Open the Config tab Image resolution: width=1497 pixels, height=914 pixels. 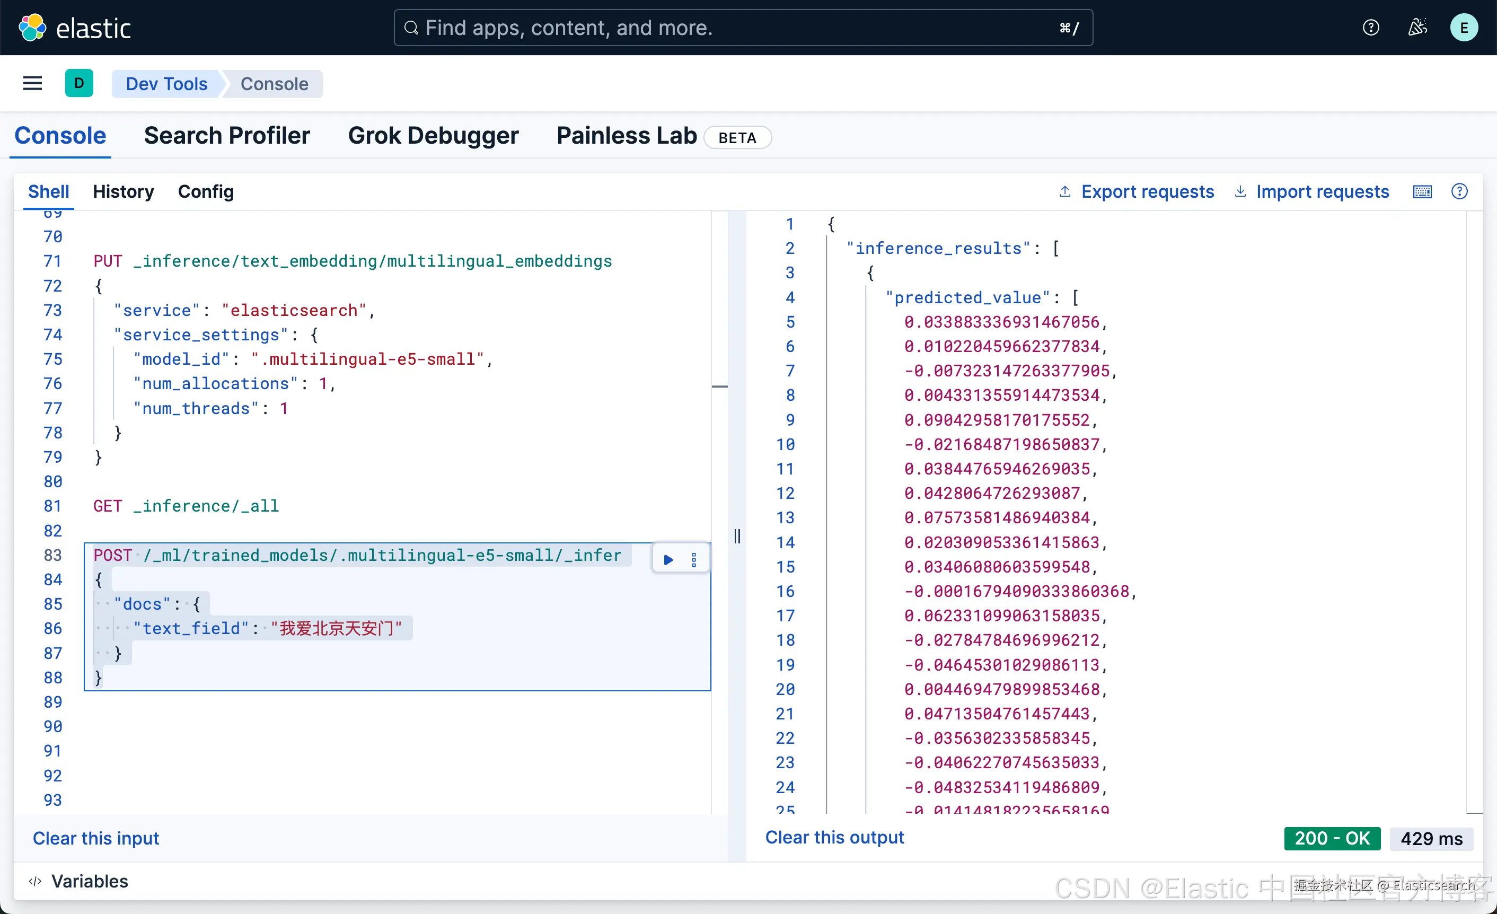[205, 192]
